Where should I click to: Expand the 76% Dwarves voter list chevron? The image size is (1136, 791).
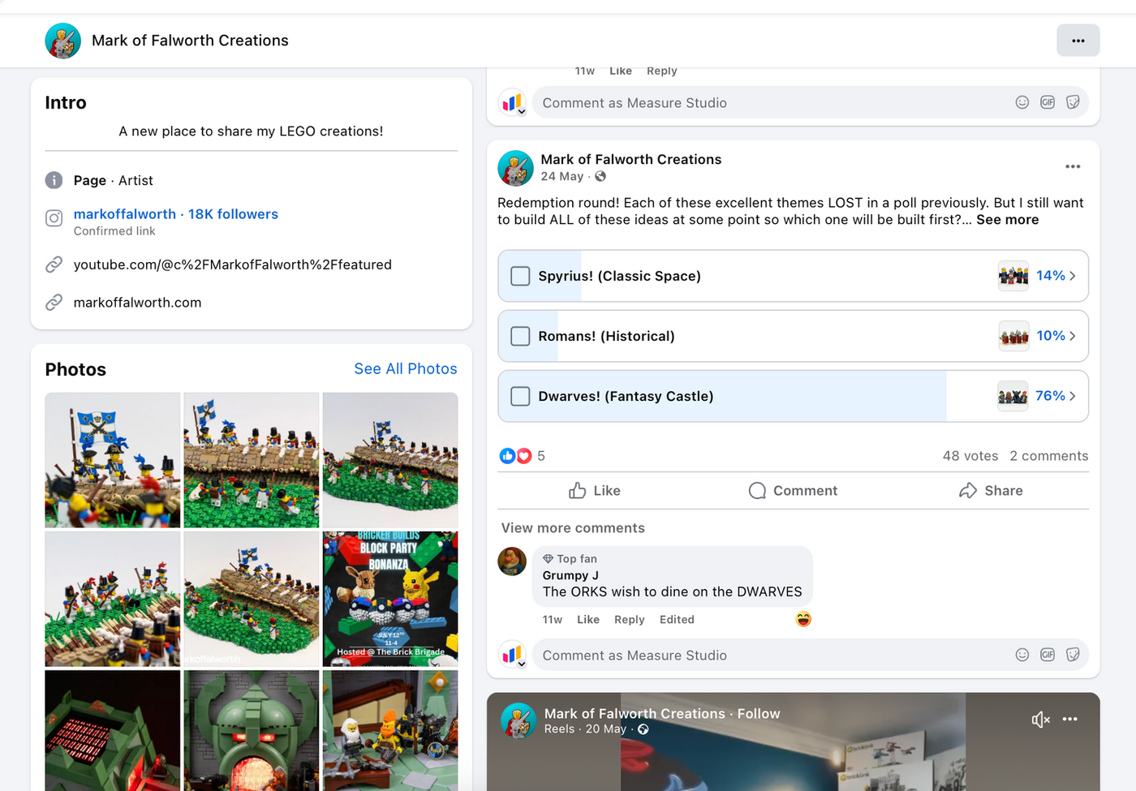[x=1073, y=396]
